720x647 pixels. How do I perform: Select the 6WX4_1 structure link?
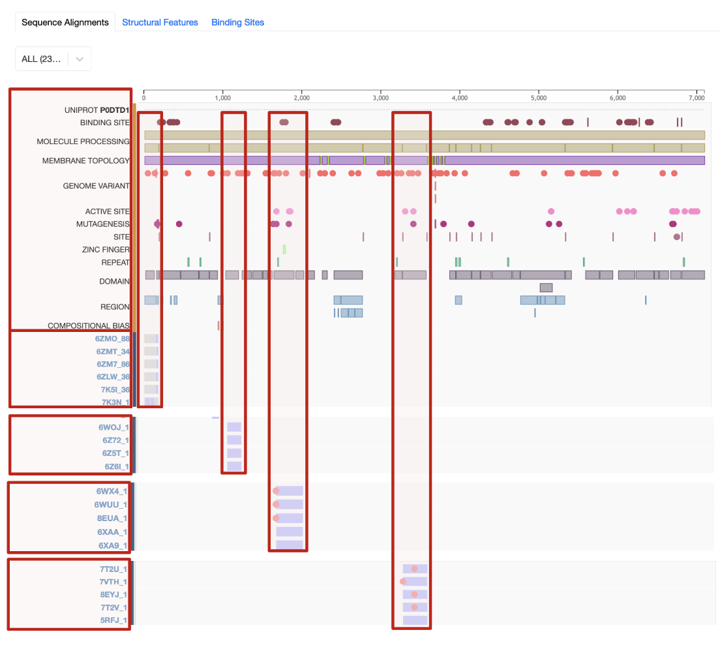[x=112, y=490]
